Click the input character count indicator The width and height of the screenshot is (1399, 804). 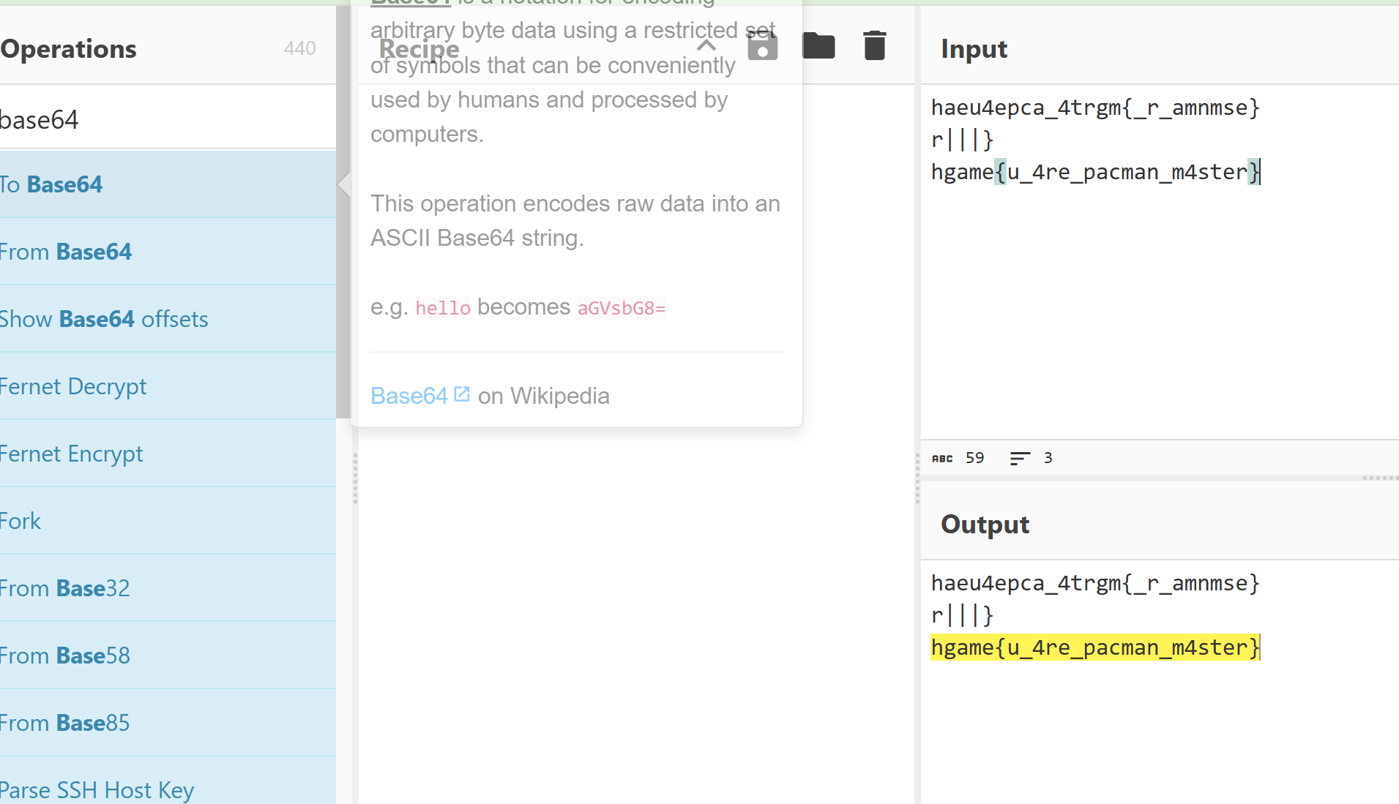(958, 458)
